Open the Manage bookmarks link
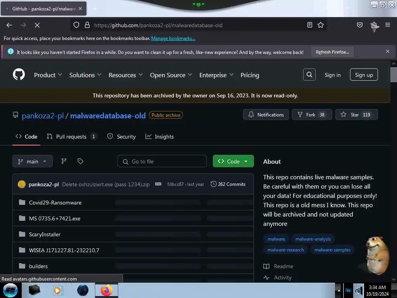 173,38
